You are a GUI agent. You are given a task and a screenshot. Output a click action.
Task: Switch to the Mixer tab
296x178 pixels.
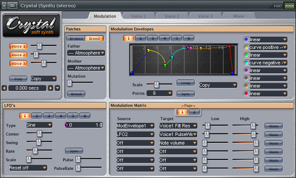click(239, 16)
